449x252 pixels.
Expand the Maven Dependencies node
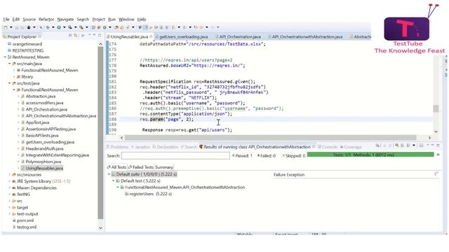pyautogui.click(x=9, y=188)
